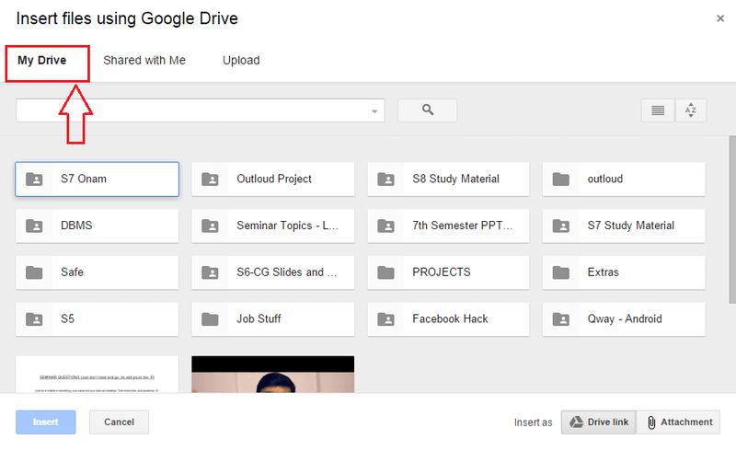The width and height of the screenshot is (736, 451).
Task: Switch to list view layout
Action: pyautogui.click(x=658, y=110)
